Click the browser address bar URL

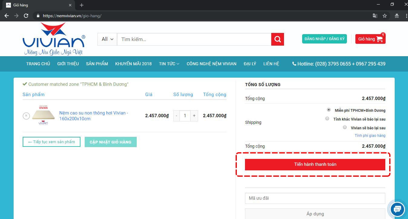72,16
